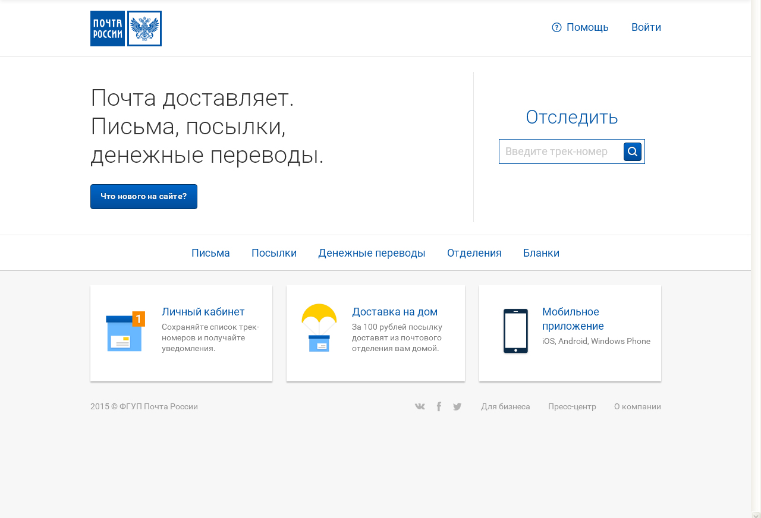Click the scrollbar down arrow

coord(756,514)
